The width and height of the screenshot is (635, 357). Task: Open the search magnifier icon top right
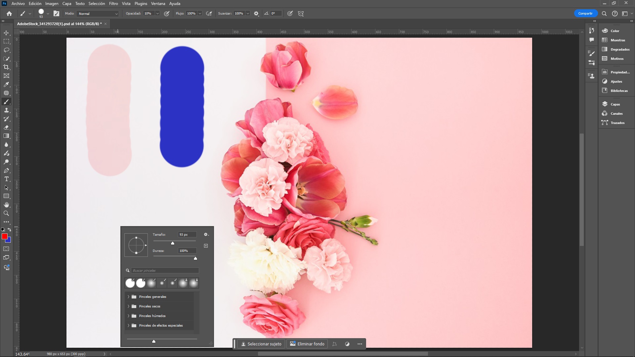(604, 14)
